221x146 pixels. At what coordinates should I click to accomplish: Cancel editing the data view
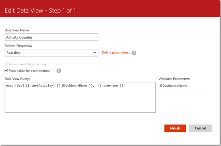[x=200, y=128]
